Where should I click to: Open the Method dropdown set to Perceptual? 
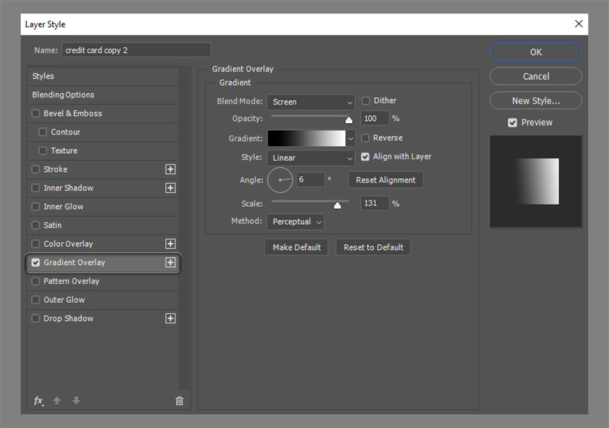[x=296, y=222]
